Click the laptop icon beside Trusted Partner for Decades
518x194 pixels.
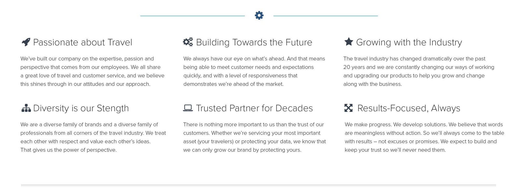188,108
